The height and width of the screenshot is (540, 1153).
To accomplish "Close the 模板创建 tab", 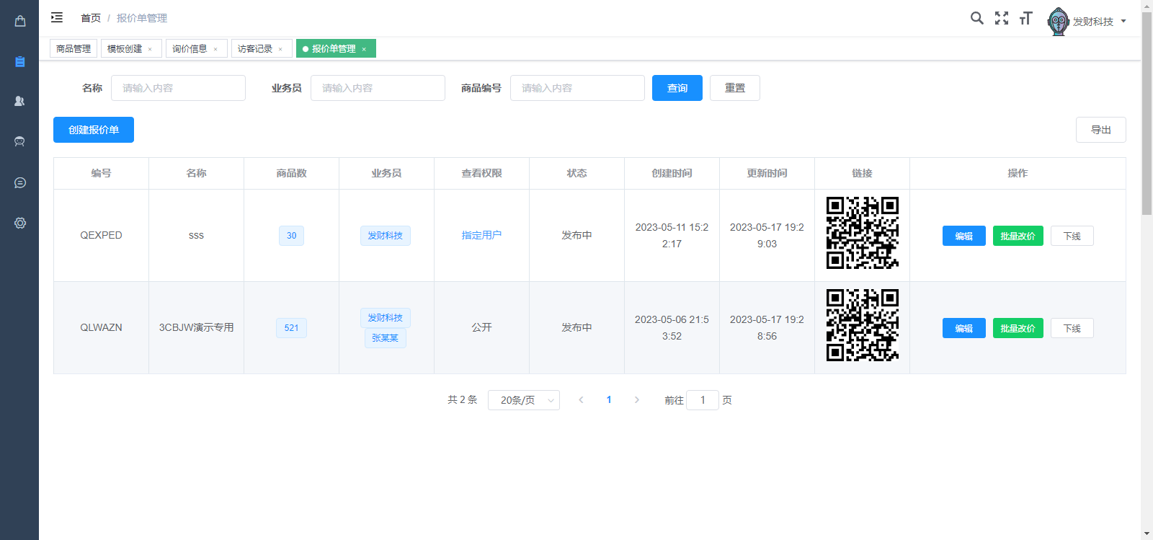I will [150, 49].
